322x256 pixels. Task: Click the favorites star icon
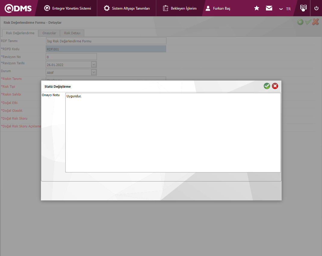point(256,8)
